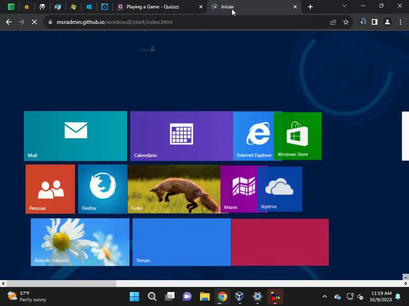Screen dimensions: 409x306
Task: Open Chrome three-dot menu
Action: [x=400, y=22]
